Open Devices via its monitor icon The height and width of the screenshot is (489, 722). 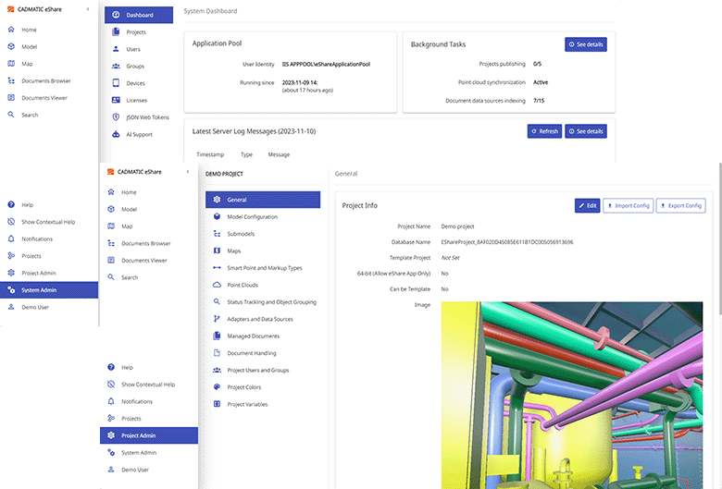pyautogui.click(x=116, y=83)
